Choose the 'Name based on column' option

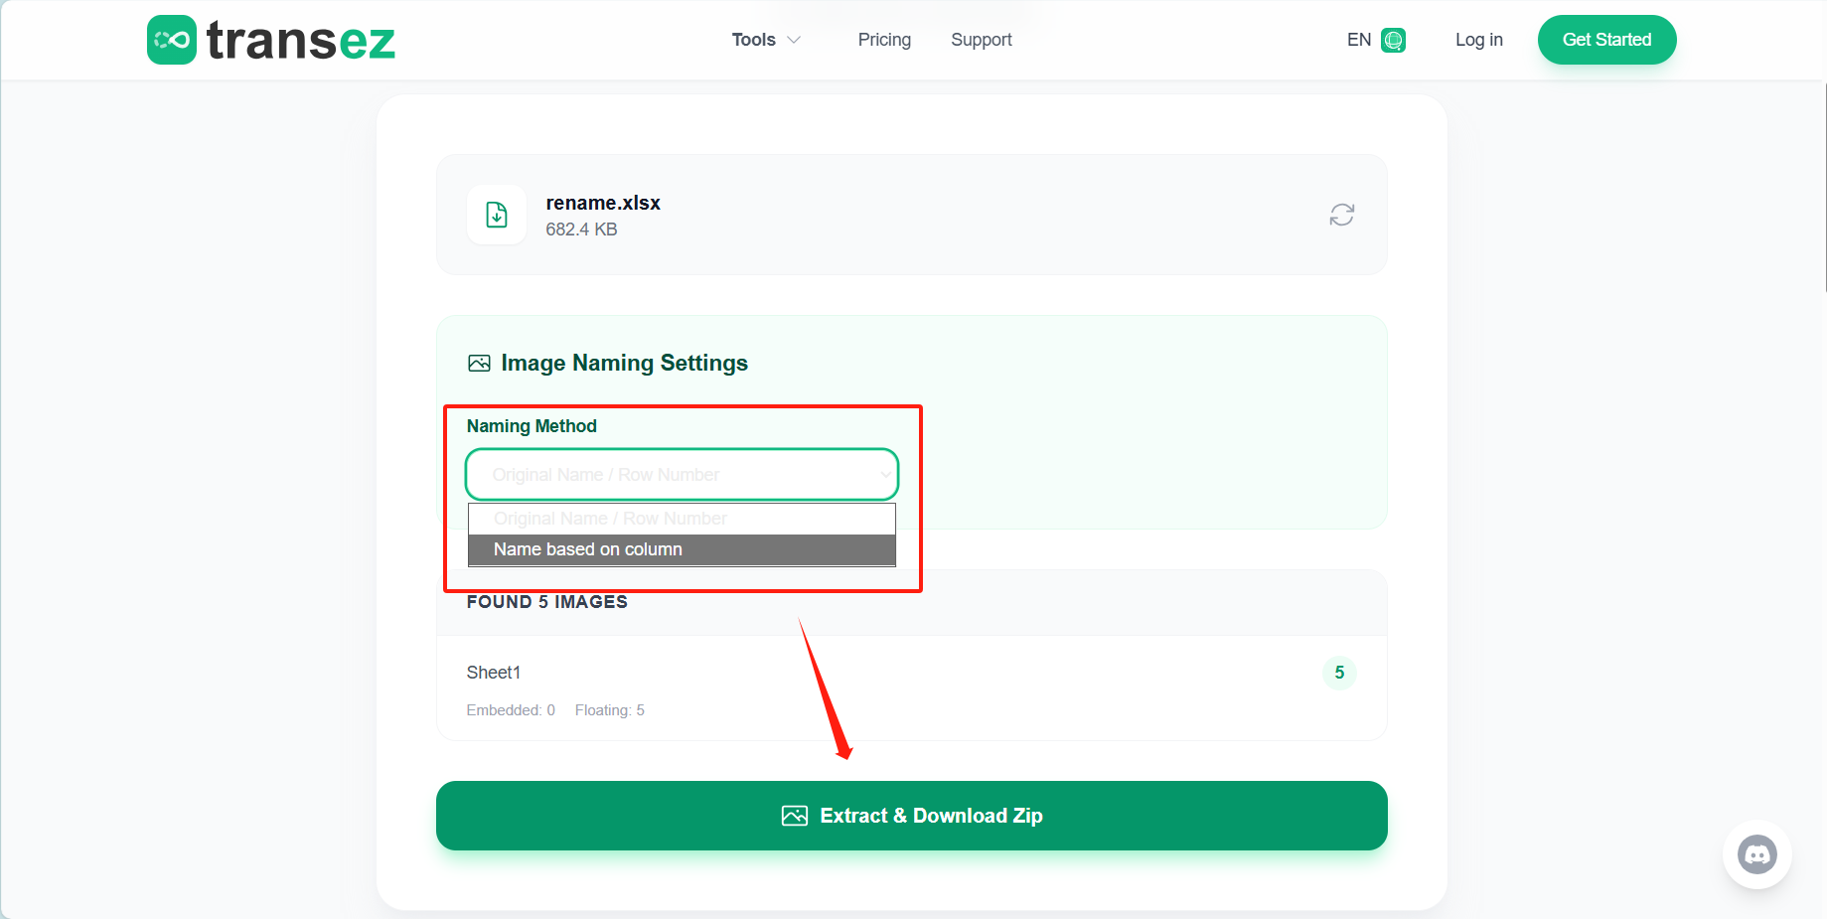click(682, 549)
